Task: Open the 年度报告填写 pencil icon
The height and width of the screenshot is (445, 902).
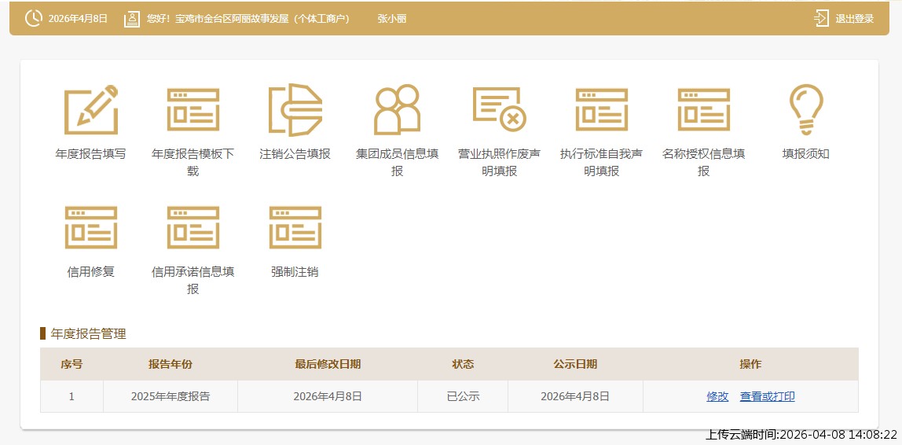Action: coord(91,110)
